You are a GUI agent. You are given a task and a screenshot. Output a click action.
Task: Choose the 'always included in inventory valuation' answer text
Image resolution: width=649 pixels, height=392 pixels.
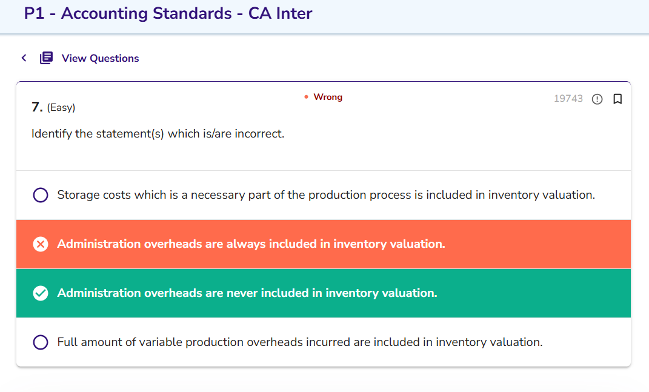(x=251, y=244)
